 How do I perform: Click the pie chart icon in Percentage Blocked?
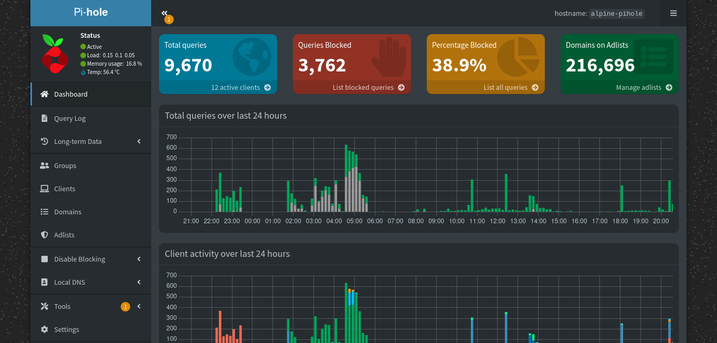[x=518, y=57]
